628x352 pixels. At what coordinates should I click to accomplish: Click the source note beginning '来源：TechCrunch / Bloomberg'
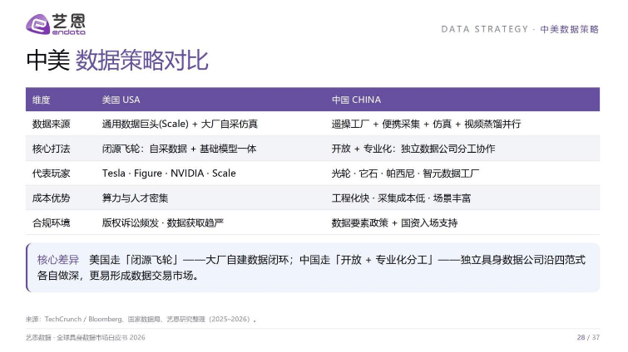141,320
